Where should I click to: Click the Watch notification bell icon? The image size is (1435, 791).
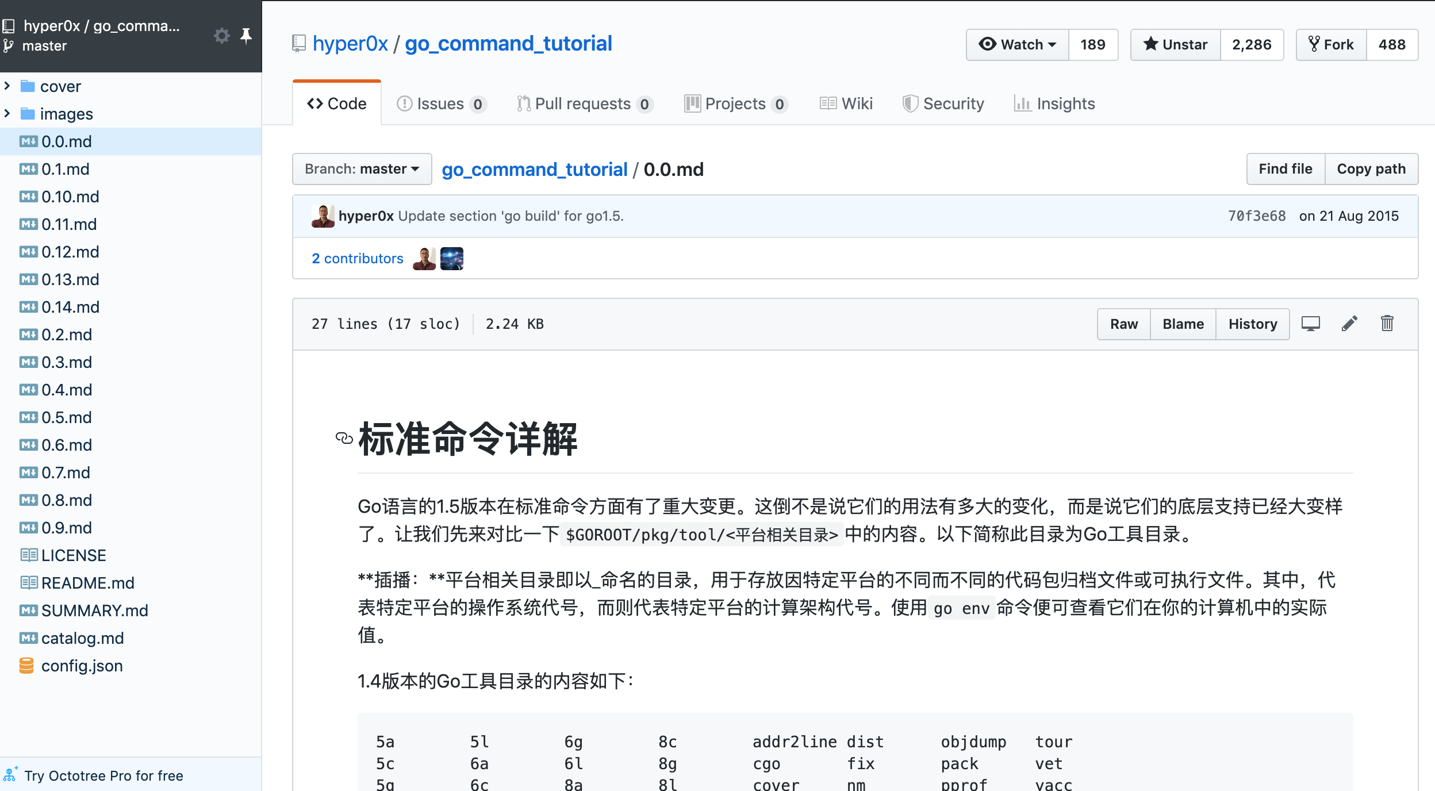click(x=988, y=43)
